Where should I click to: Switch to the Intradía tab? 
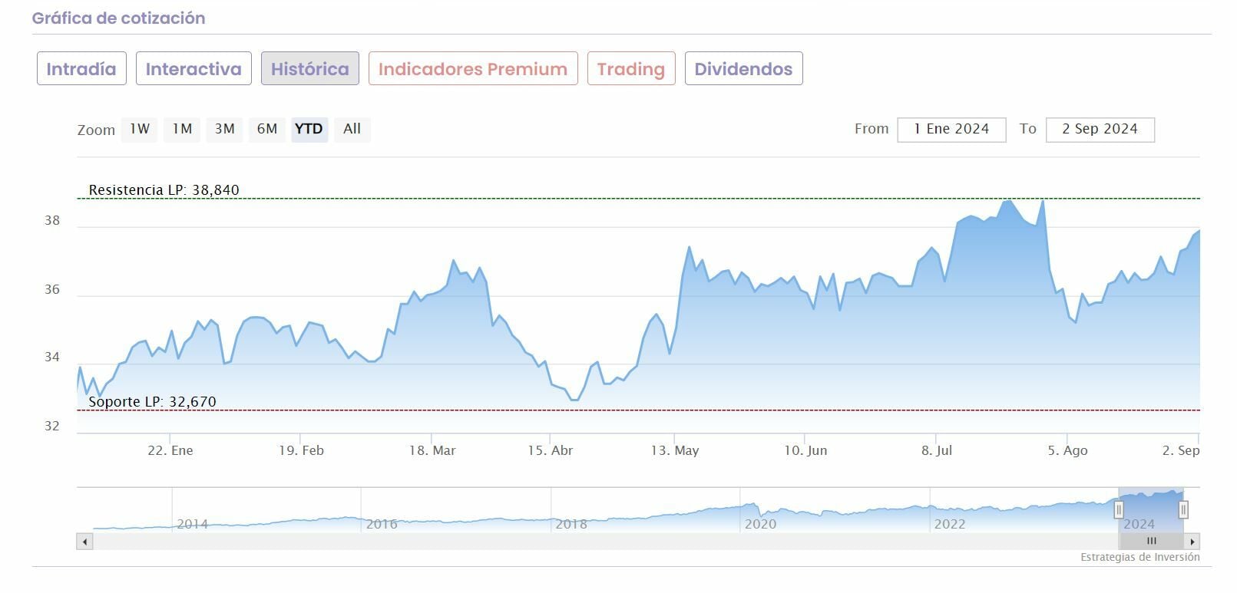point(81,69)
